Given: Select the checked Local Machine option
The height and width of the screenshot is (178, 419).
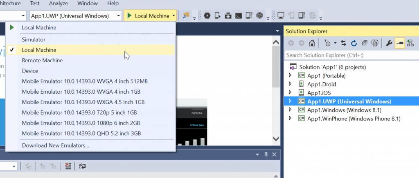Looking at the screenshot, I should (90, 50).
